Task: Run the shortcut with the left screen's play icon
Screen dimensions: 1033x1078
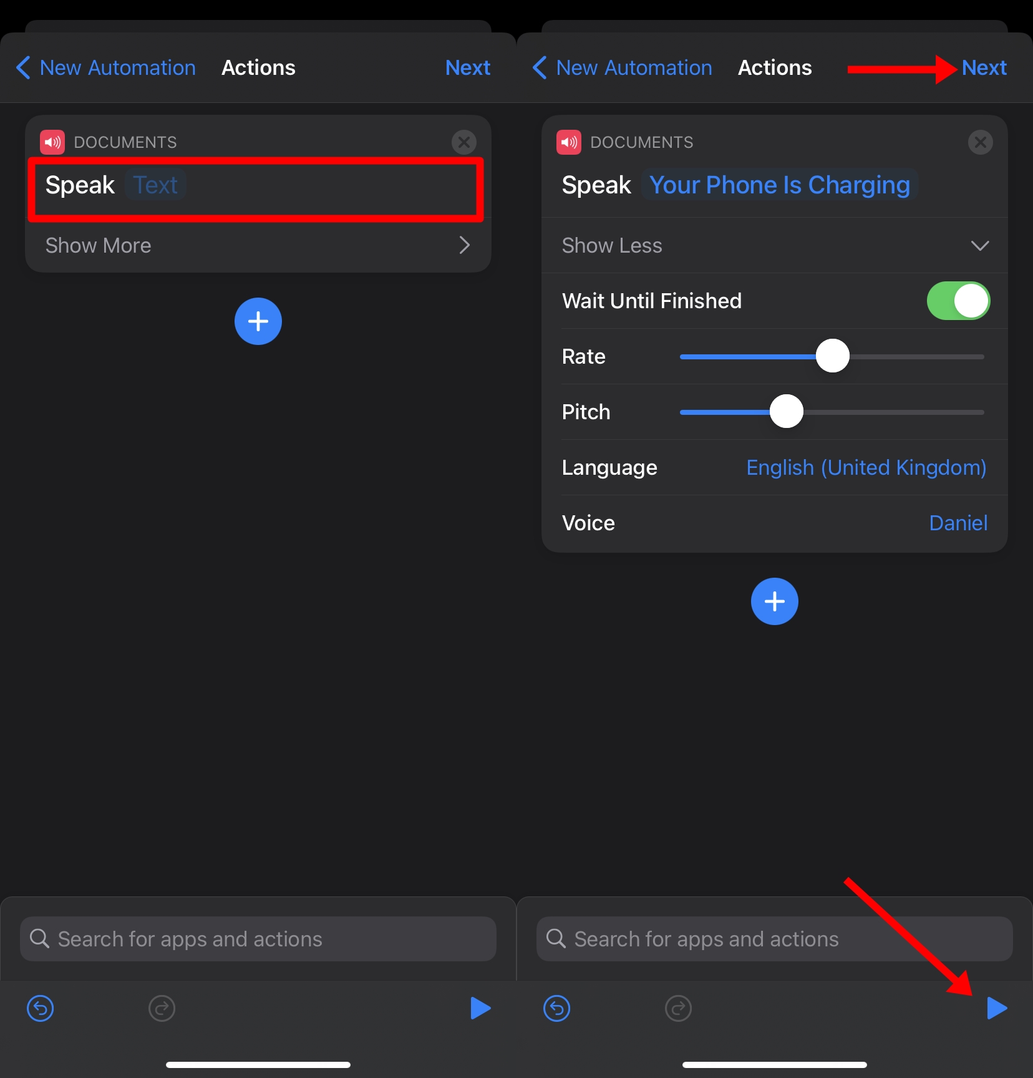Action: [x=480, y=1008]
